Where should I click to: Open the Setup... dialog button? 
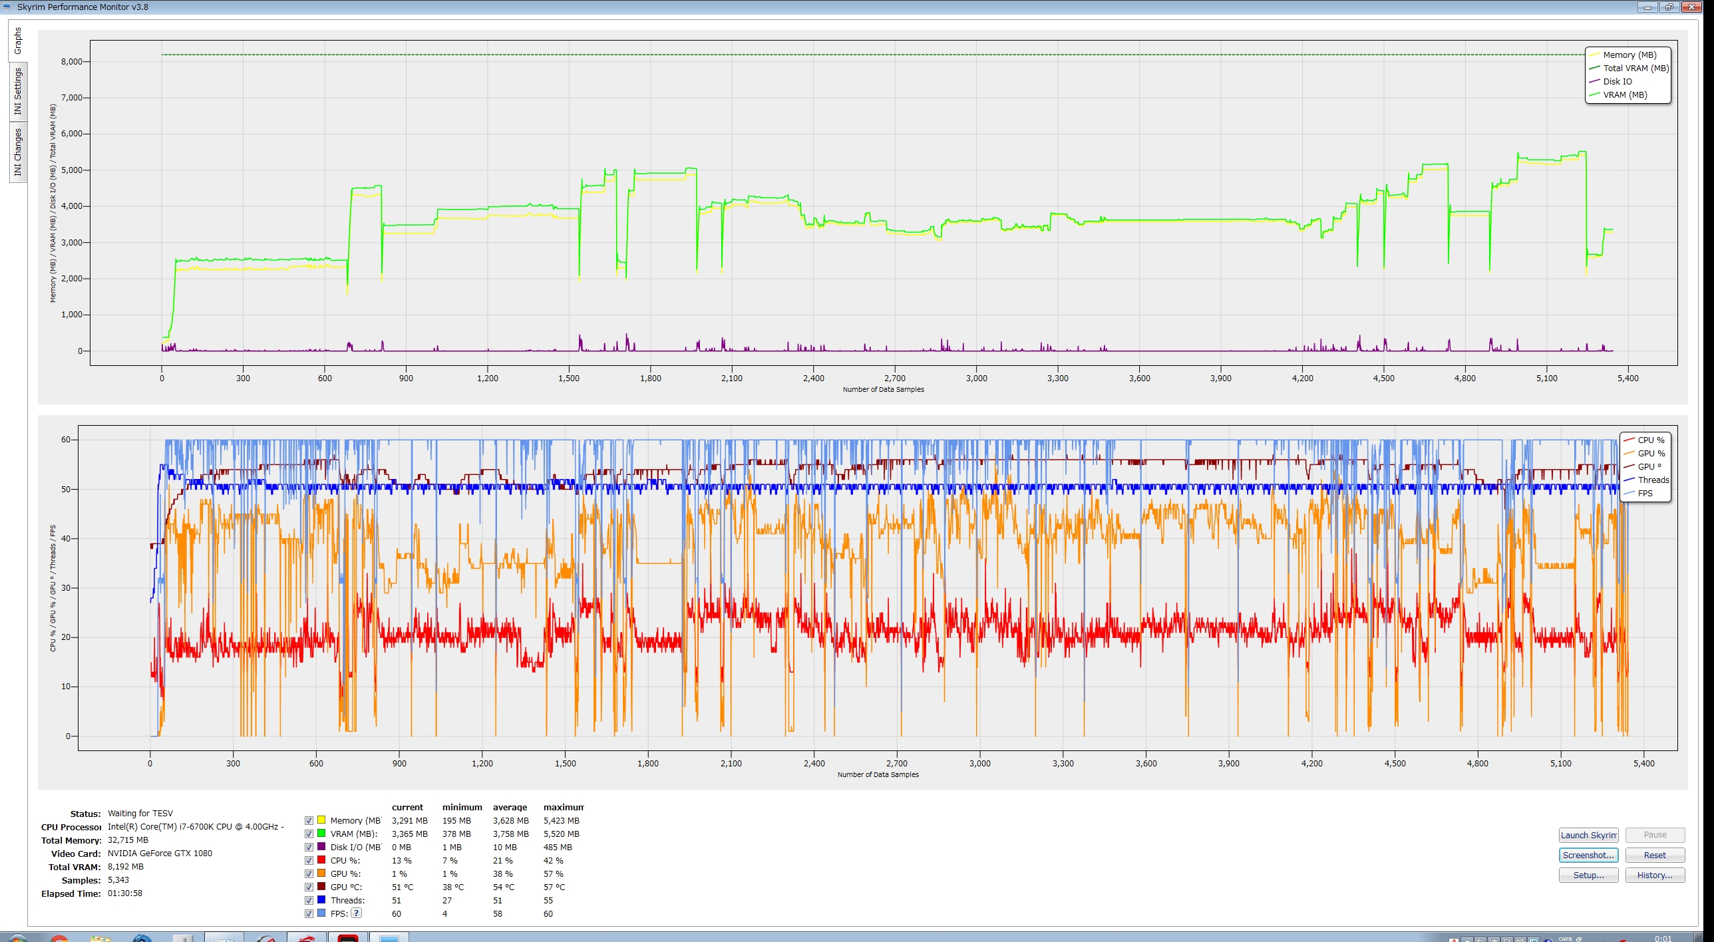click(1588, 875)
